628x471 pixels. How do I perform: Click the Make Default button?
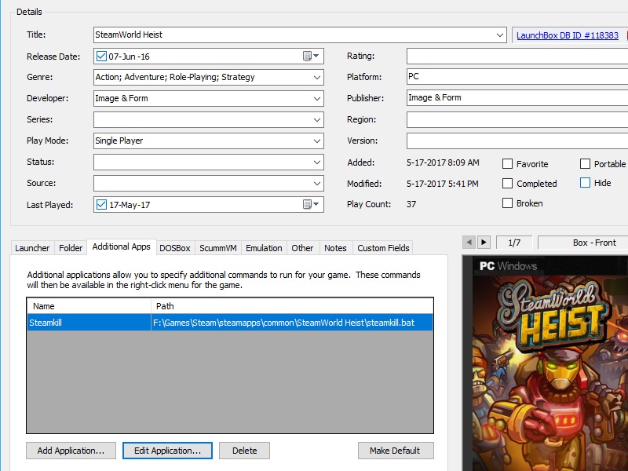tap(396, 451)
